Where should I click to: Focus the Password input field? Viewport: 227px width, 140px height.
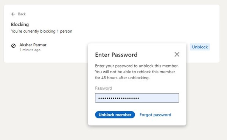tap(137, 98)
